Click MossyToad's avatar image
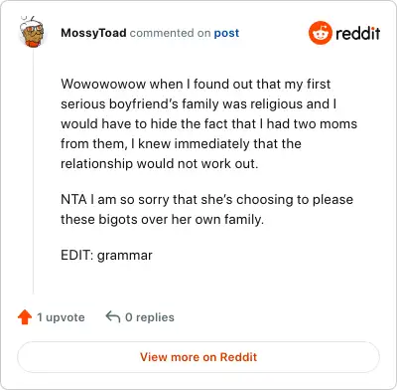The width and height of the screenshot is (397, 390). pyautogui.click(x=32, y=32)
